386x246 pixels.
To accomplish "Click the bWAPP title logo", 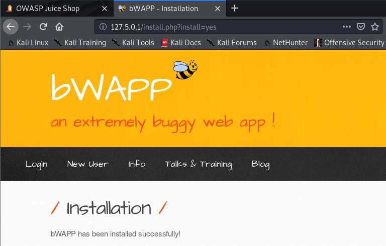I will tap(111, 87).
